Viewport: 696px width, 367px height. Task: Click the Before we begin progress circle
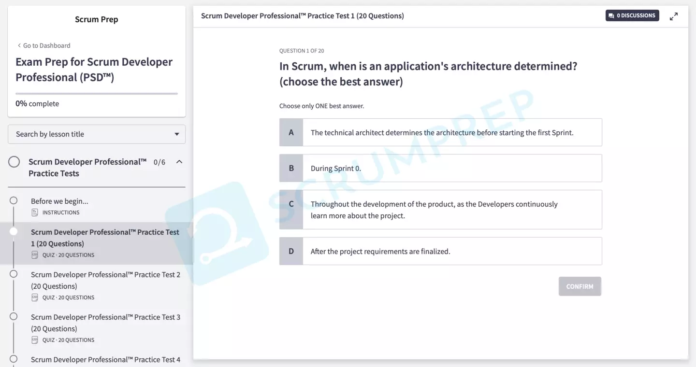click(14, 200)
